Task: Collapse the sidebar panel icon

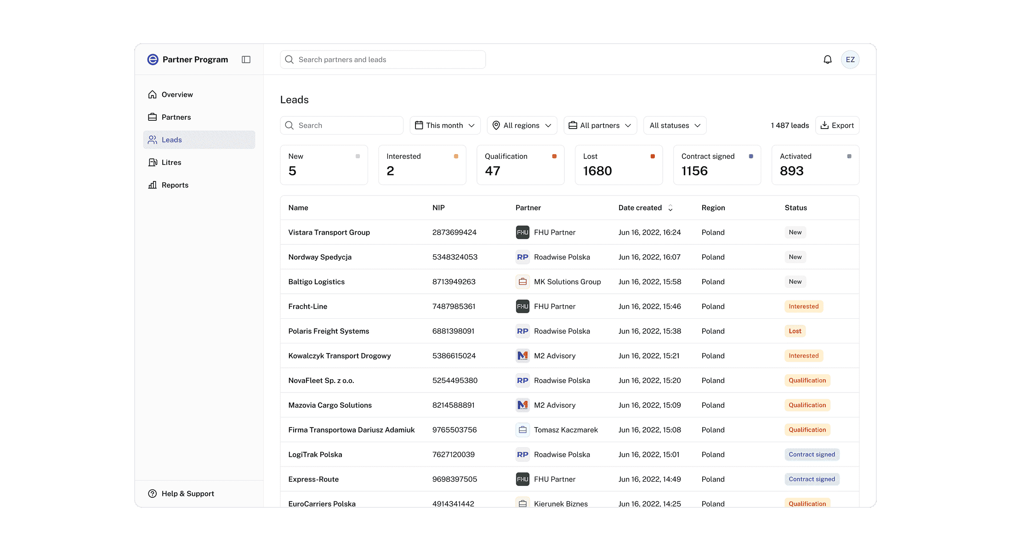Action: [x=246, y=60]
